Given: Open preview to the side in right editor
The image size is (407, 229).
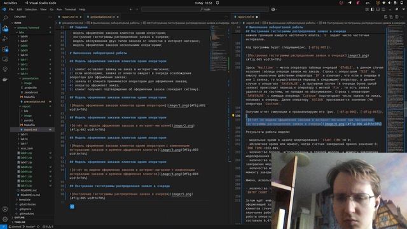Looking at the screenshot, I should click(386, 17).
